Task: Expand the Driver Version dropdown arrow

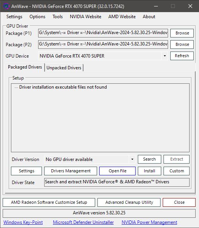Action: tap(132, 159)
